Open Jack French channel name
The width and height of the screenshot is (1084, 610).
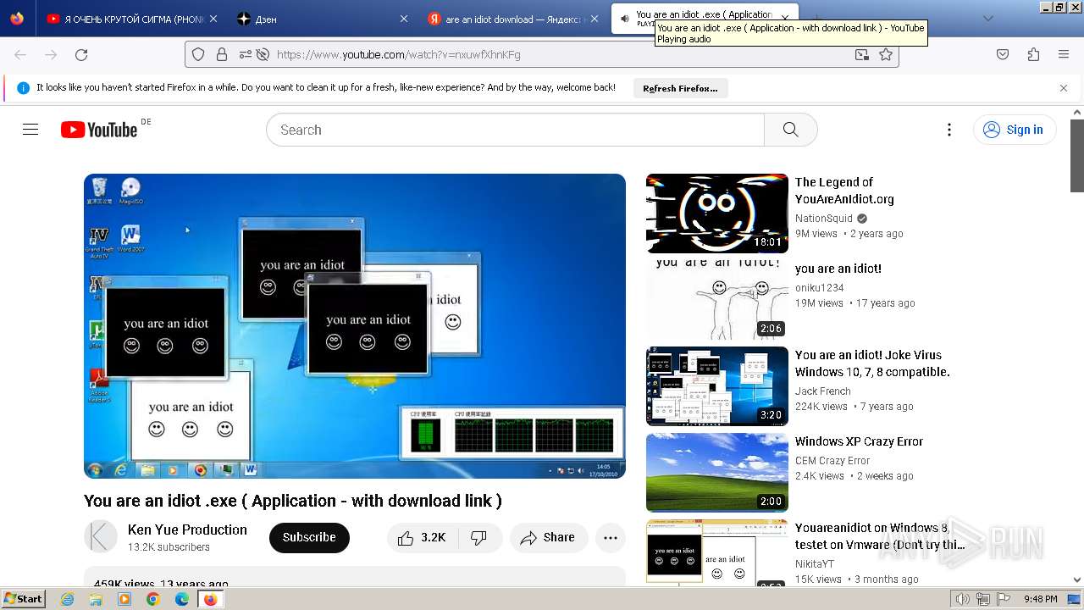click(823, 391)
